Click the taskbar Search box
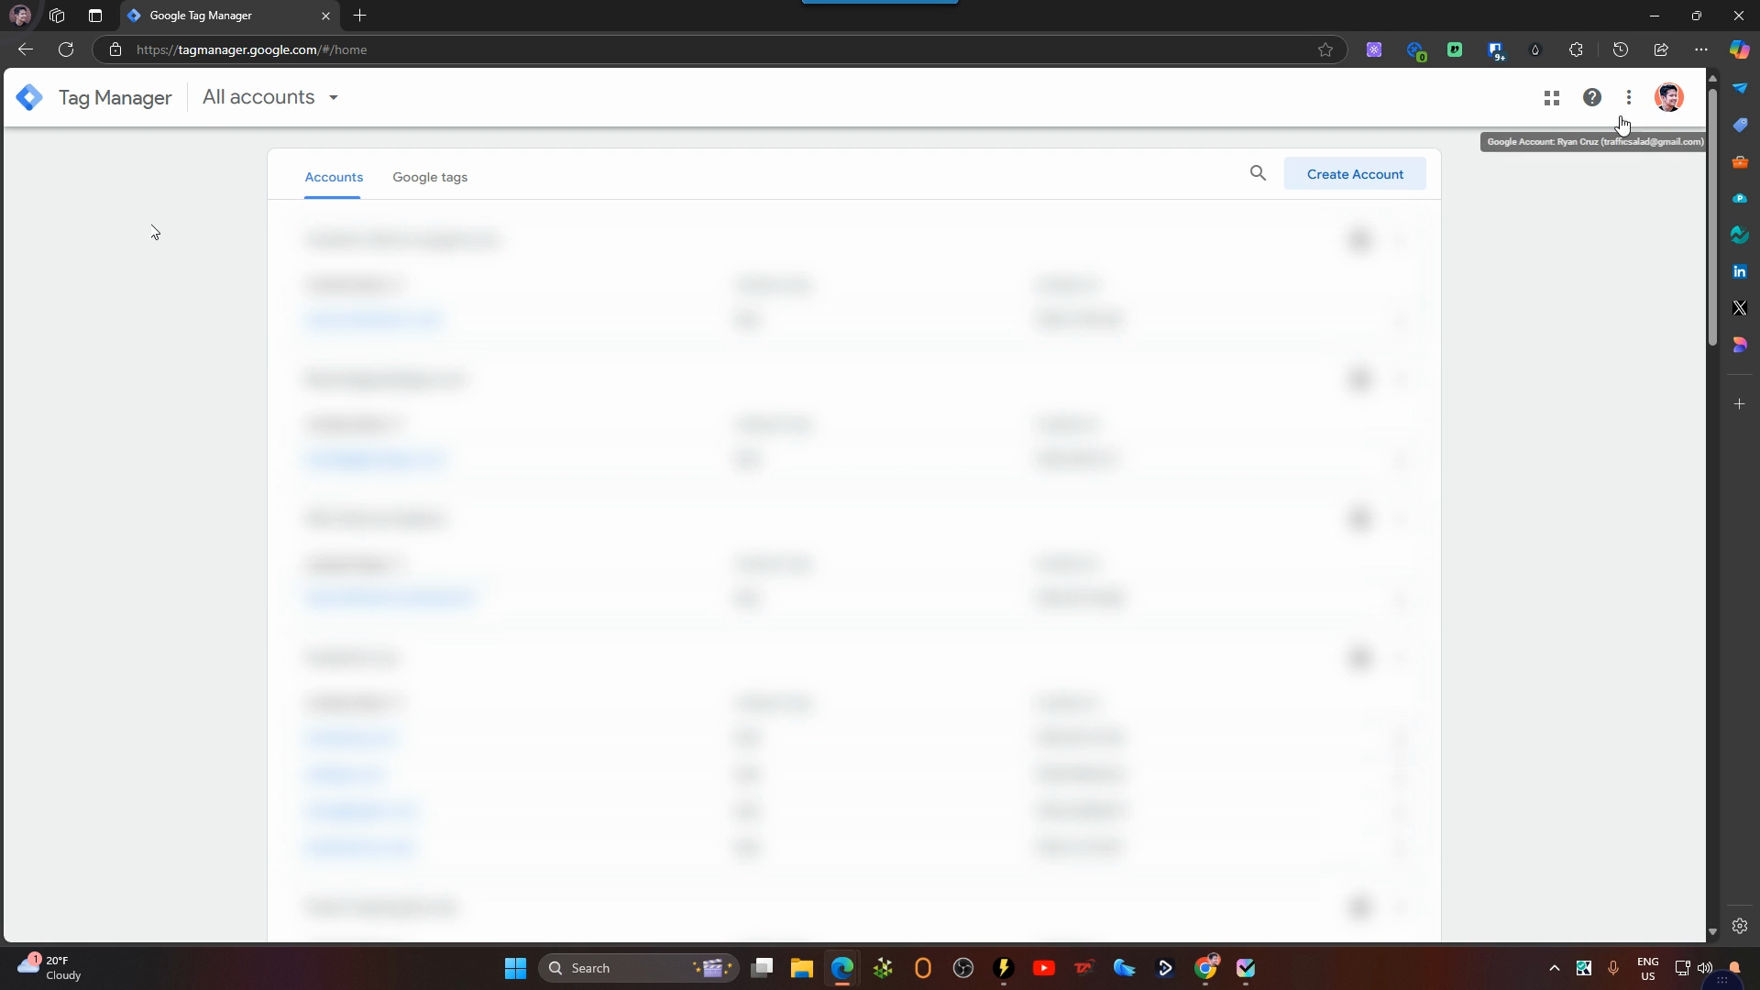The height and width of the screenshot is (990, 1760). pyautogui.click(x=639, y=968)
